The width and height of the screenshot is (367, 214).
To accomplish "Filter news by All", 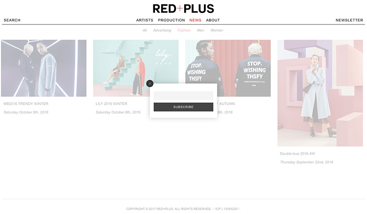I will (145, 30).
